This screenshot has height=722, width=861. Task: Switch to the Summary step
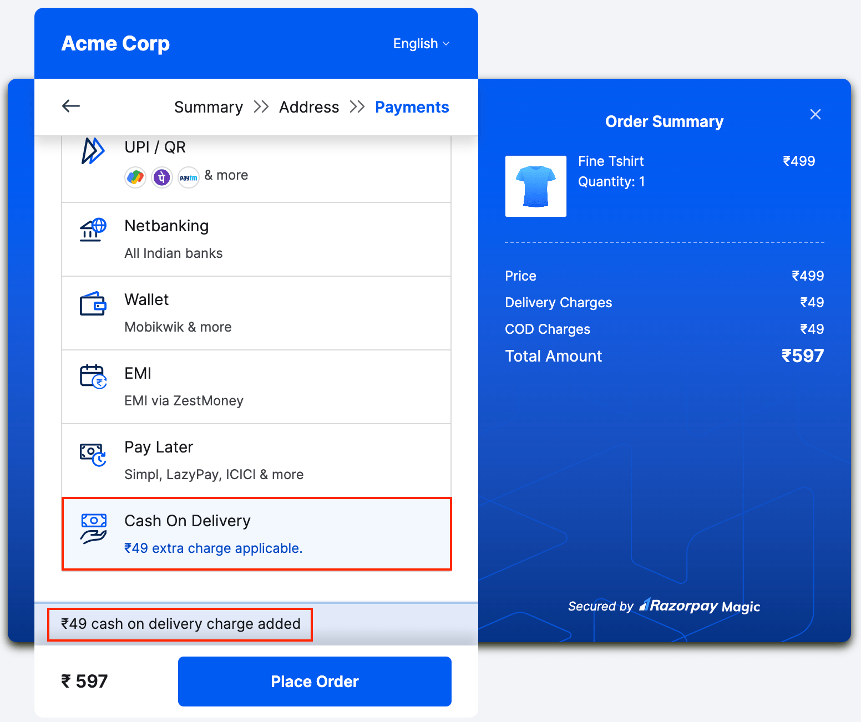(x=209, y=106)
